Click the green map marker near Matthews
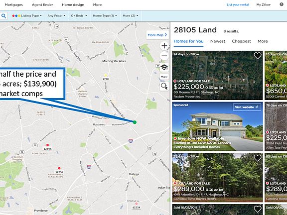 [135, 122]
